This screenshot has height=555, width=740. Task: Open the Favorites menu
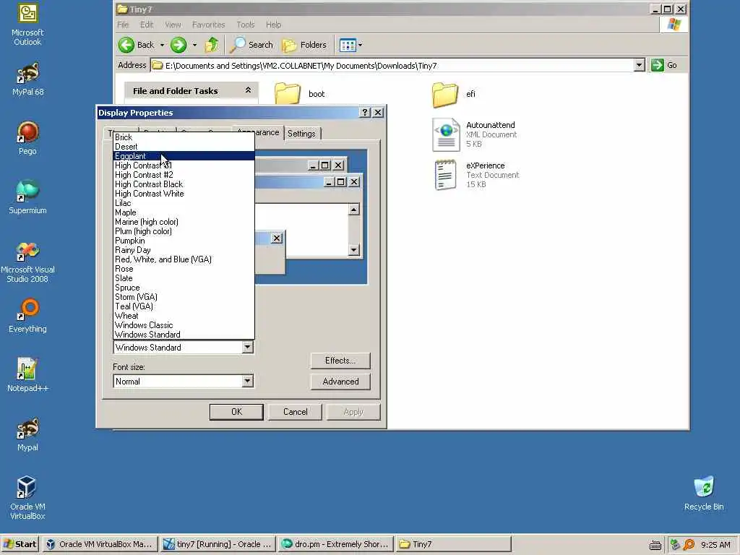[x=209, y=25]
